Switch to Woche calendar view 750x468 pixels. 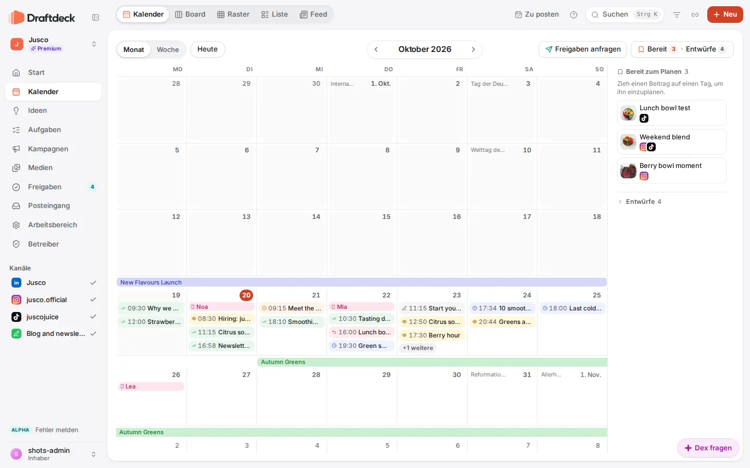(x=168, y=49)
